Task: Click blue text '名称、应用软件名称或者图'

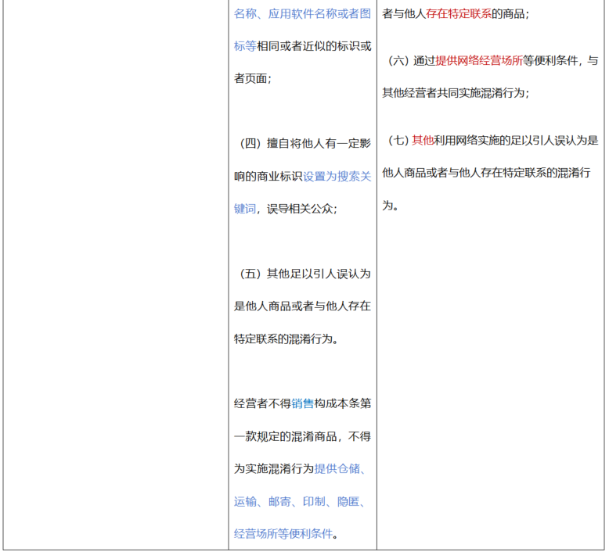Action: click(x=302, y=14)
